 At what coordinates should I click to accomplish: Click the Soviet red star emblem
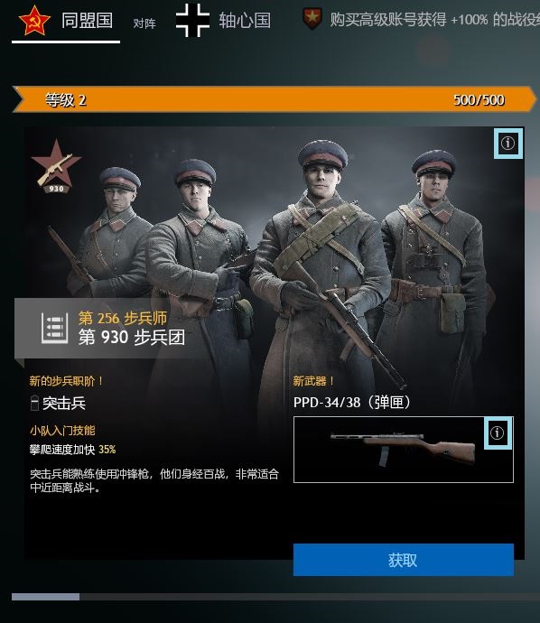34,20
